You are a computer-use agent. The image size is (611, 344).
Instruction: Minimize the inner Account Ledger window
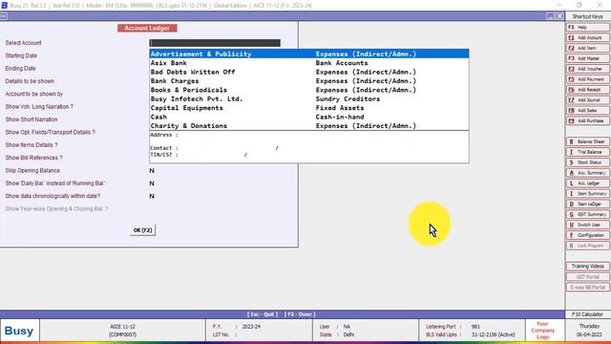coord(550,16)
